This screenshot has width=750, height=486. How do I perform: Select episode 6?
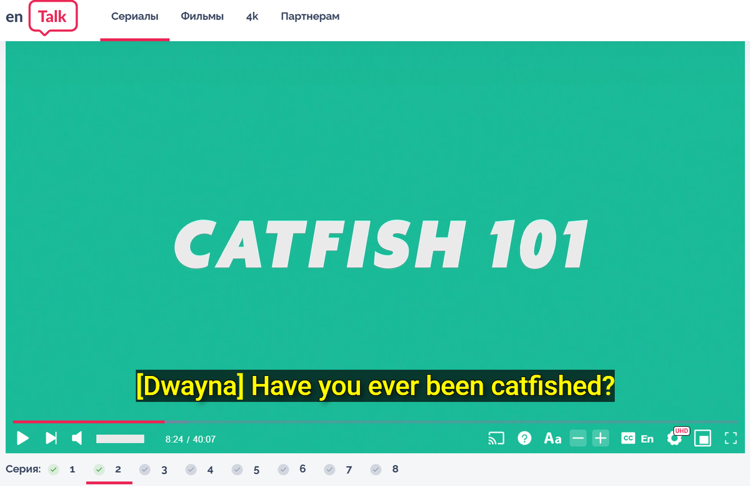pyautogui.click(x=302, y=469)
